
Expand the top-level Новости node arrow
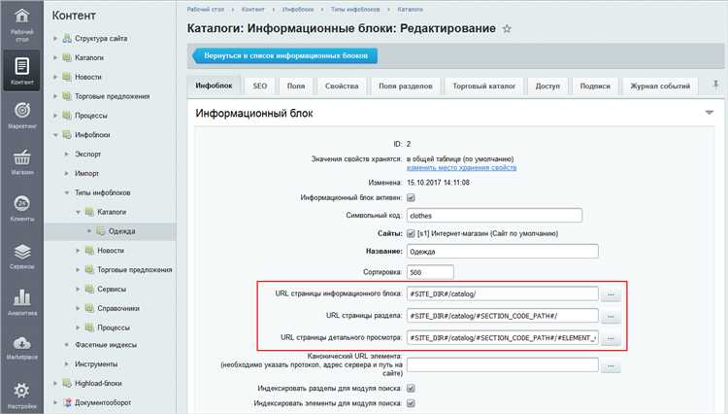pos(55,77)
